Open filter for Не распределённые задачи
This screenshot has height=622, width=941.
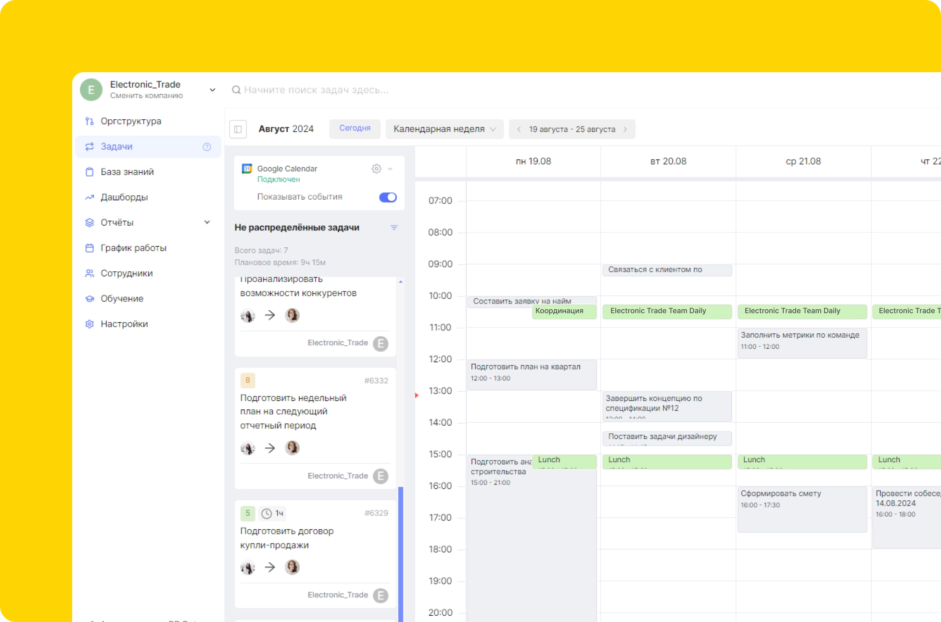[394, 228]
